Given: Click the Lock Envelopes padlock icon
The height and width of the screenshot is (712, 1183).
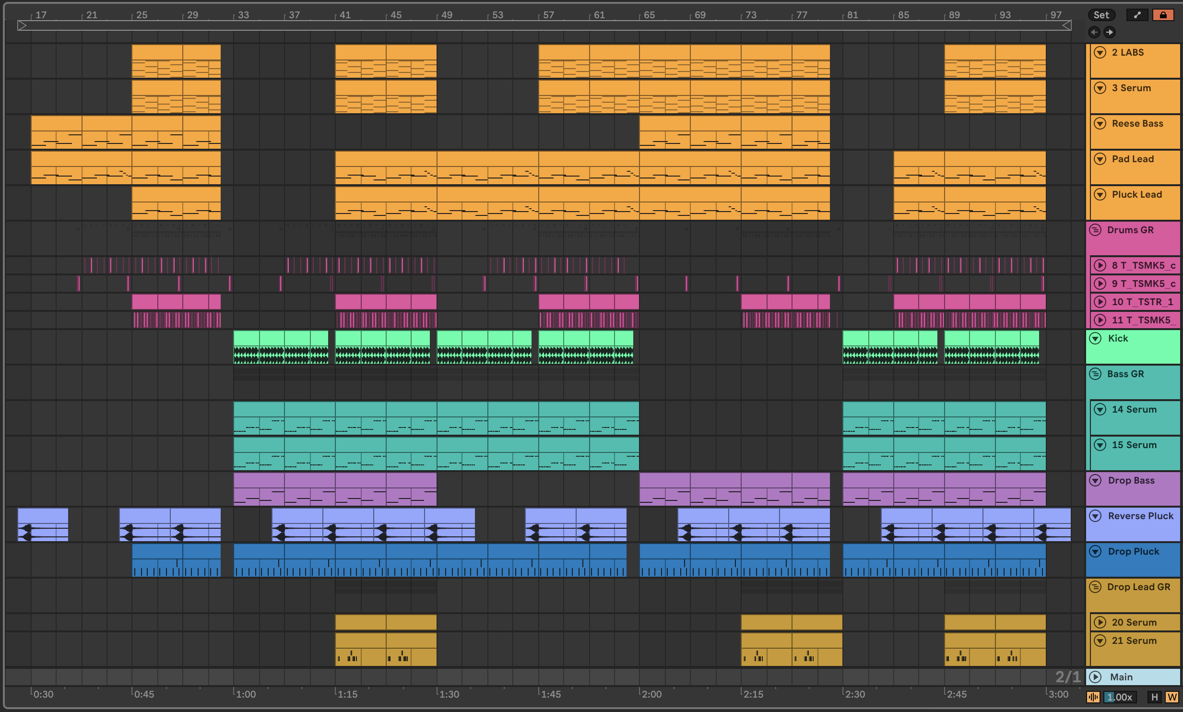Looking at the screenshot, I should coord(1163,15).
